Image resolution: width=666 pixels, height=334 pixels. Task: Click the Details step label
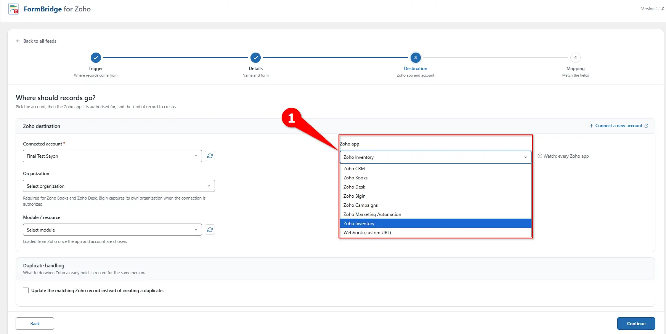255,69
